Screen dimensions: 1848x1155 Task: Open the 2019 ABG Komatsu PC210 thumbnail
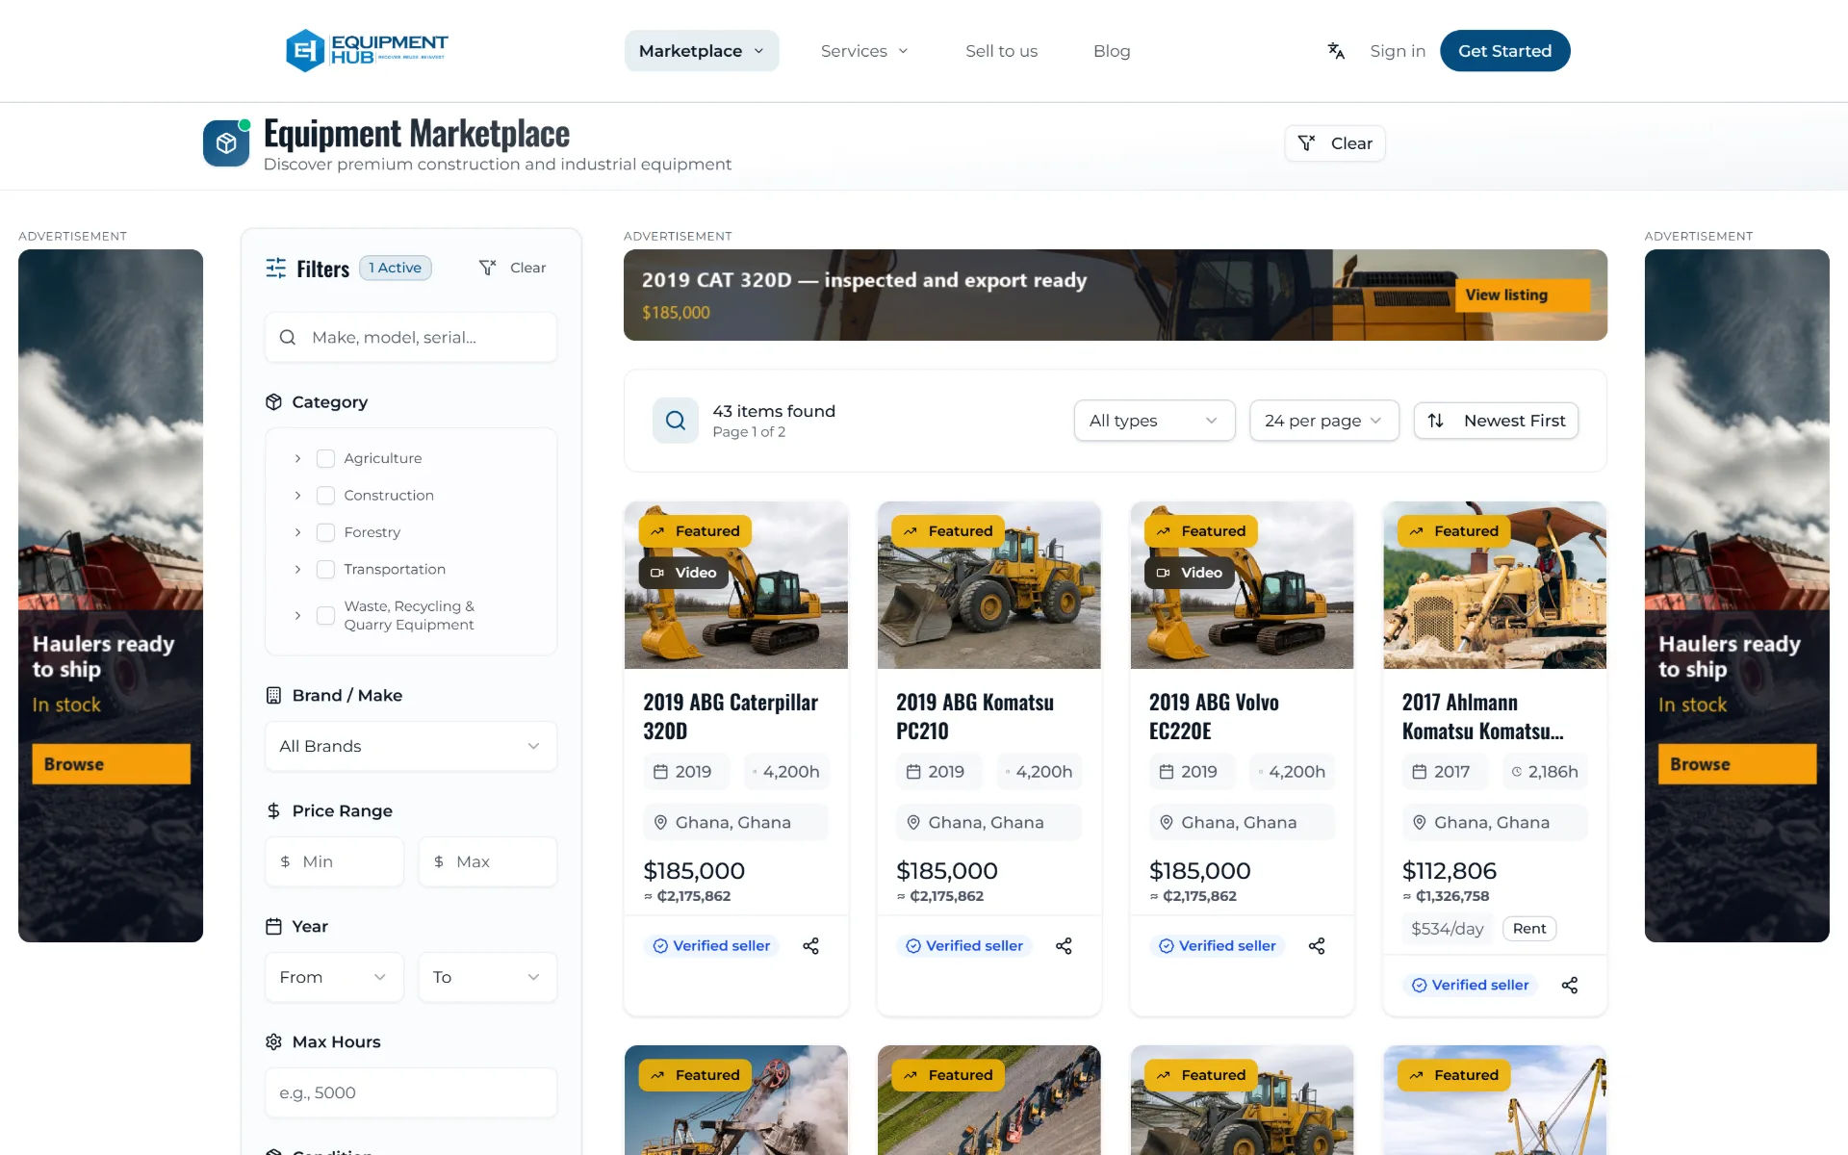click(988, 585)
